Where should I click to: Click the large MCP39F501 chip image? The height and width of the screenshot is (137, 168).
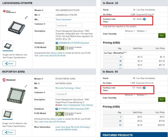click(x=16, y=96)
